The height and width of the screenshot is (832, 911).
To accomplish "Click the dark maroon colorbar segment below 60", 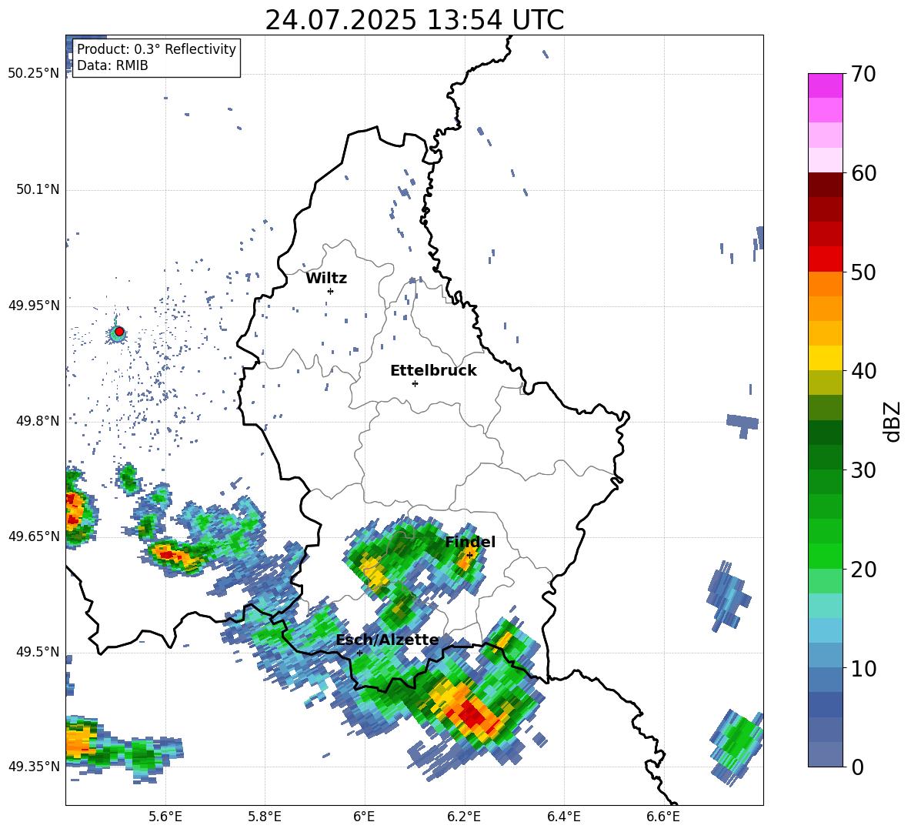I will (825, 185).
